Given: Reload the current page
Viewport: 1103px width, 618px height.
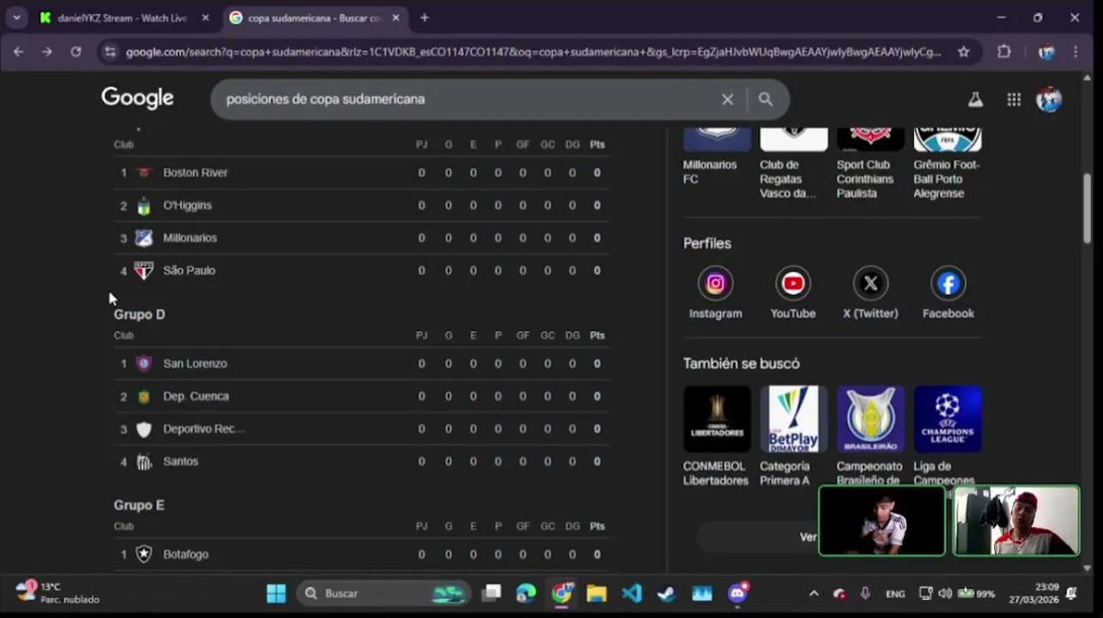Looking at the screenshot, I should click(76, 51).
